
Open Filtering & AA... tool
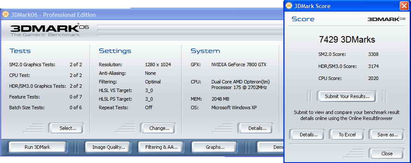click(161, 147)
